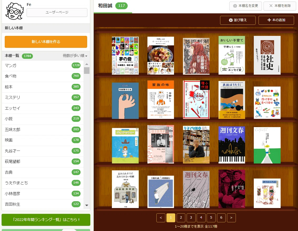The width and height of the screenshot is (298, 231).
Task: Open the おいしい子育て book cover
Action: 232,55
